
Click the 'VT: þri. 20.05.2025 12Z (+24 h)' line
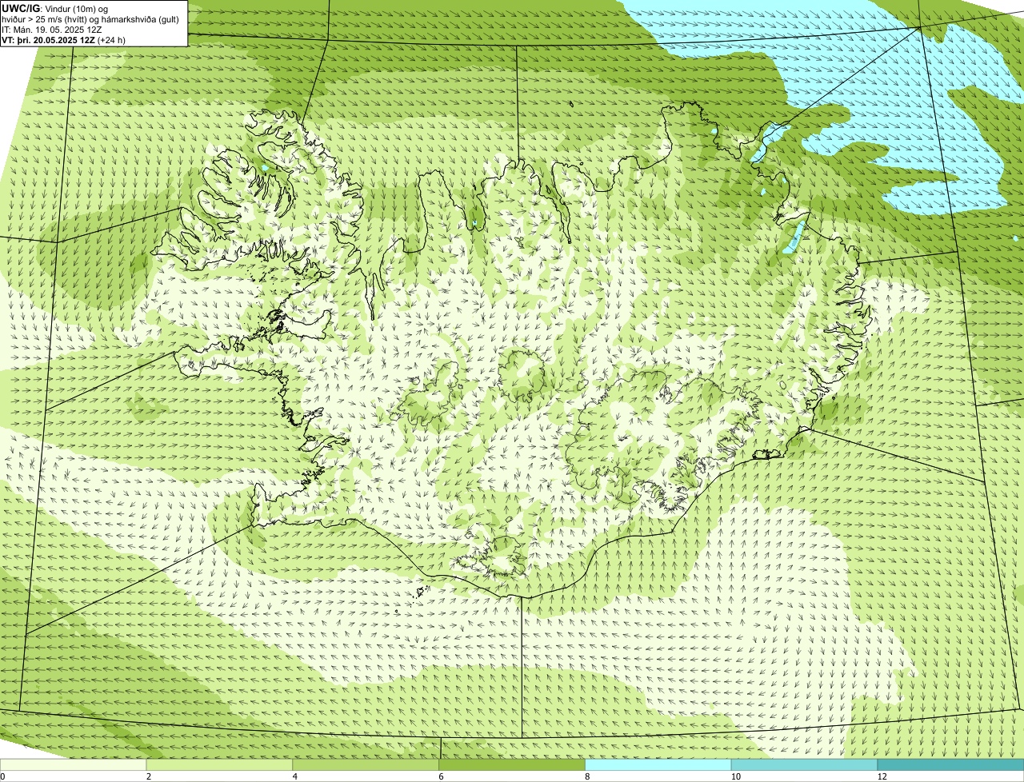(63, 40)
